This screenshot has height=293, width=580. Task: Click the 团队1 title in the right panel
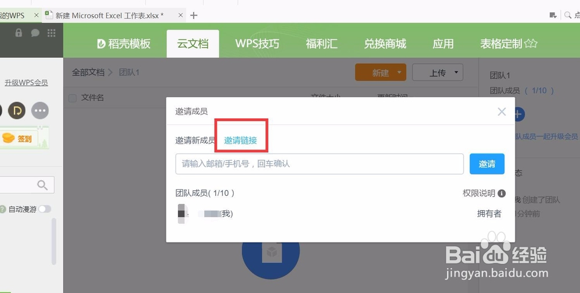500,76
